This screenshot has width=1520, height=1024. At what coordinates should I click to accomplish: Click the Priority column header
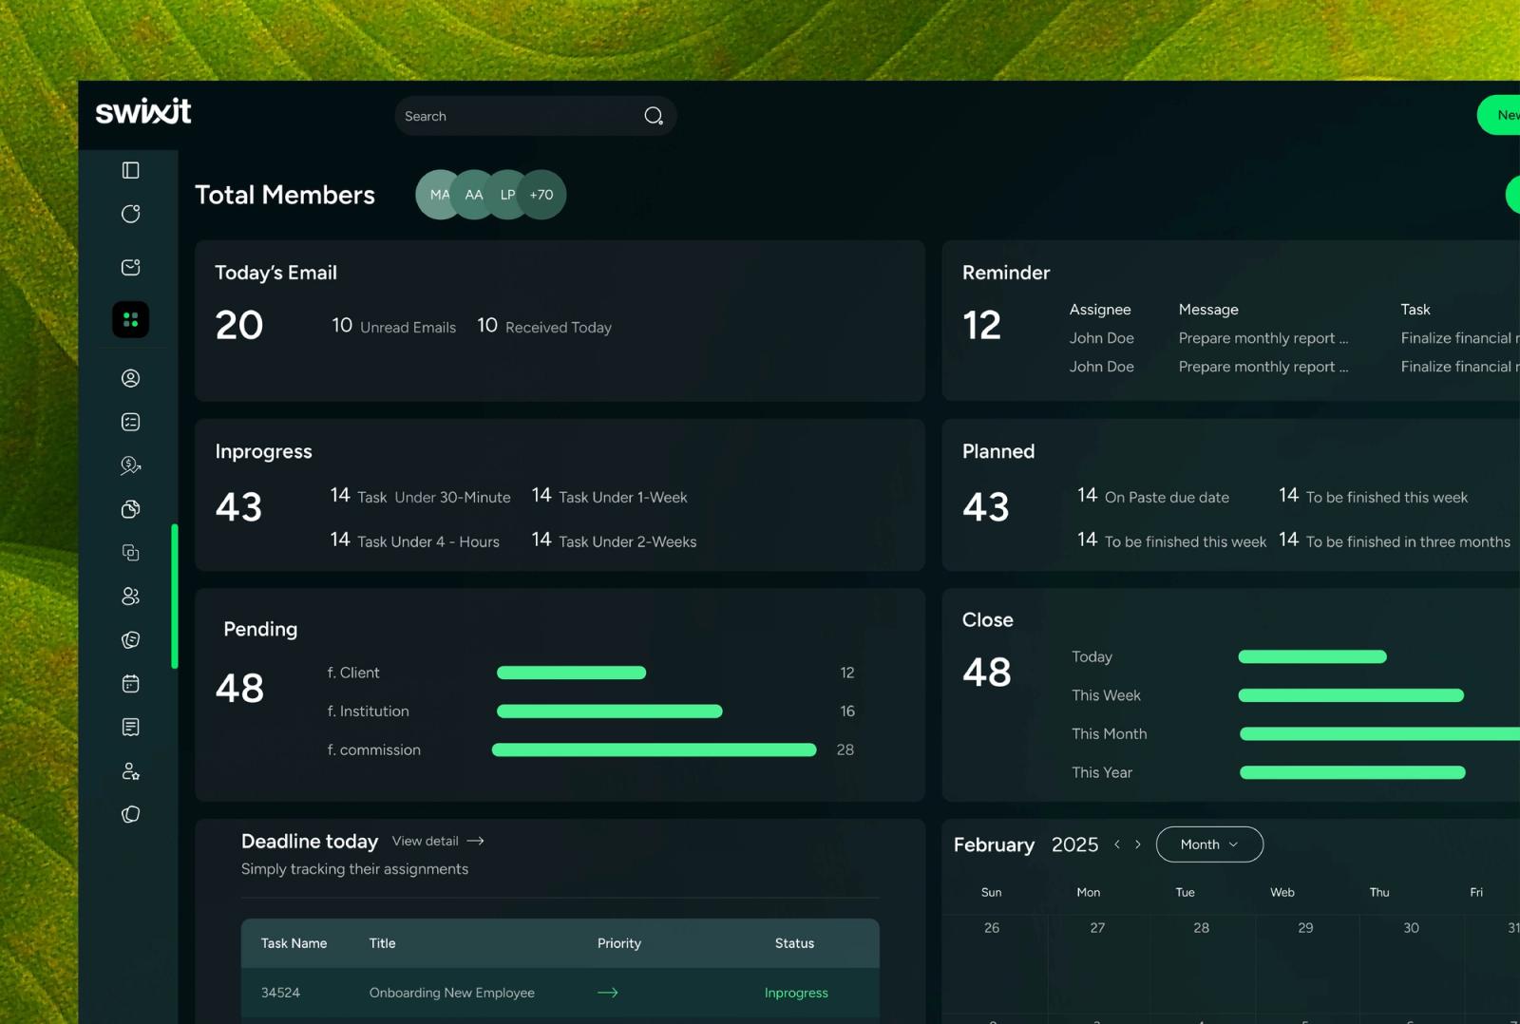(x=618, y=943)
